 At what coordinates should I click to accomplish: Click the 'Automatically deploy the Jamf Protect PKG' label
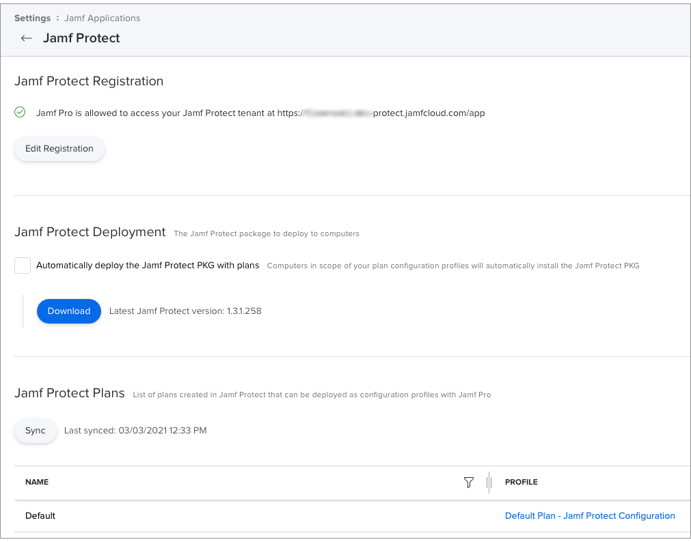click(x=148, y=266)
